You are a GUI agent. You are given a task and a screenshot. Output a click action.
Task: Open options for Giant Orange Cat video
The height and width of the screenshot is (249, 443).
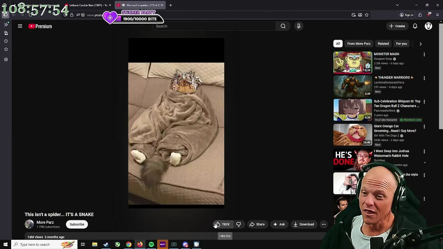click(x=424, y=127)
